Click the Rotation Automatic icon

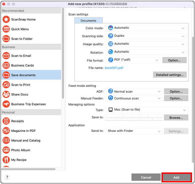(110, 52)
